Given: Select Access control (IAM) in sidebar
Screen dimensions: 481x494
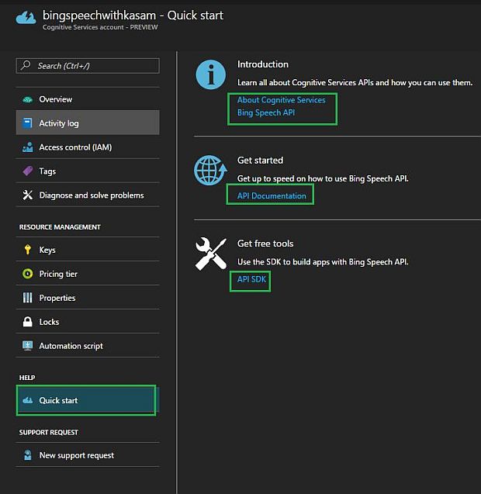Looking at the screenshot, I should click(88, 147).
